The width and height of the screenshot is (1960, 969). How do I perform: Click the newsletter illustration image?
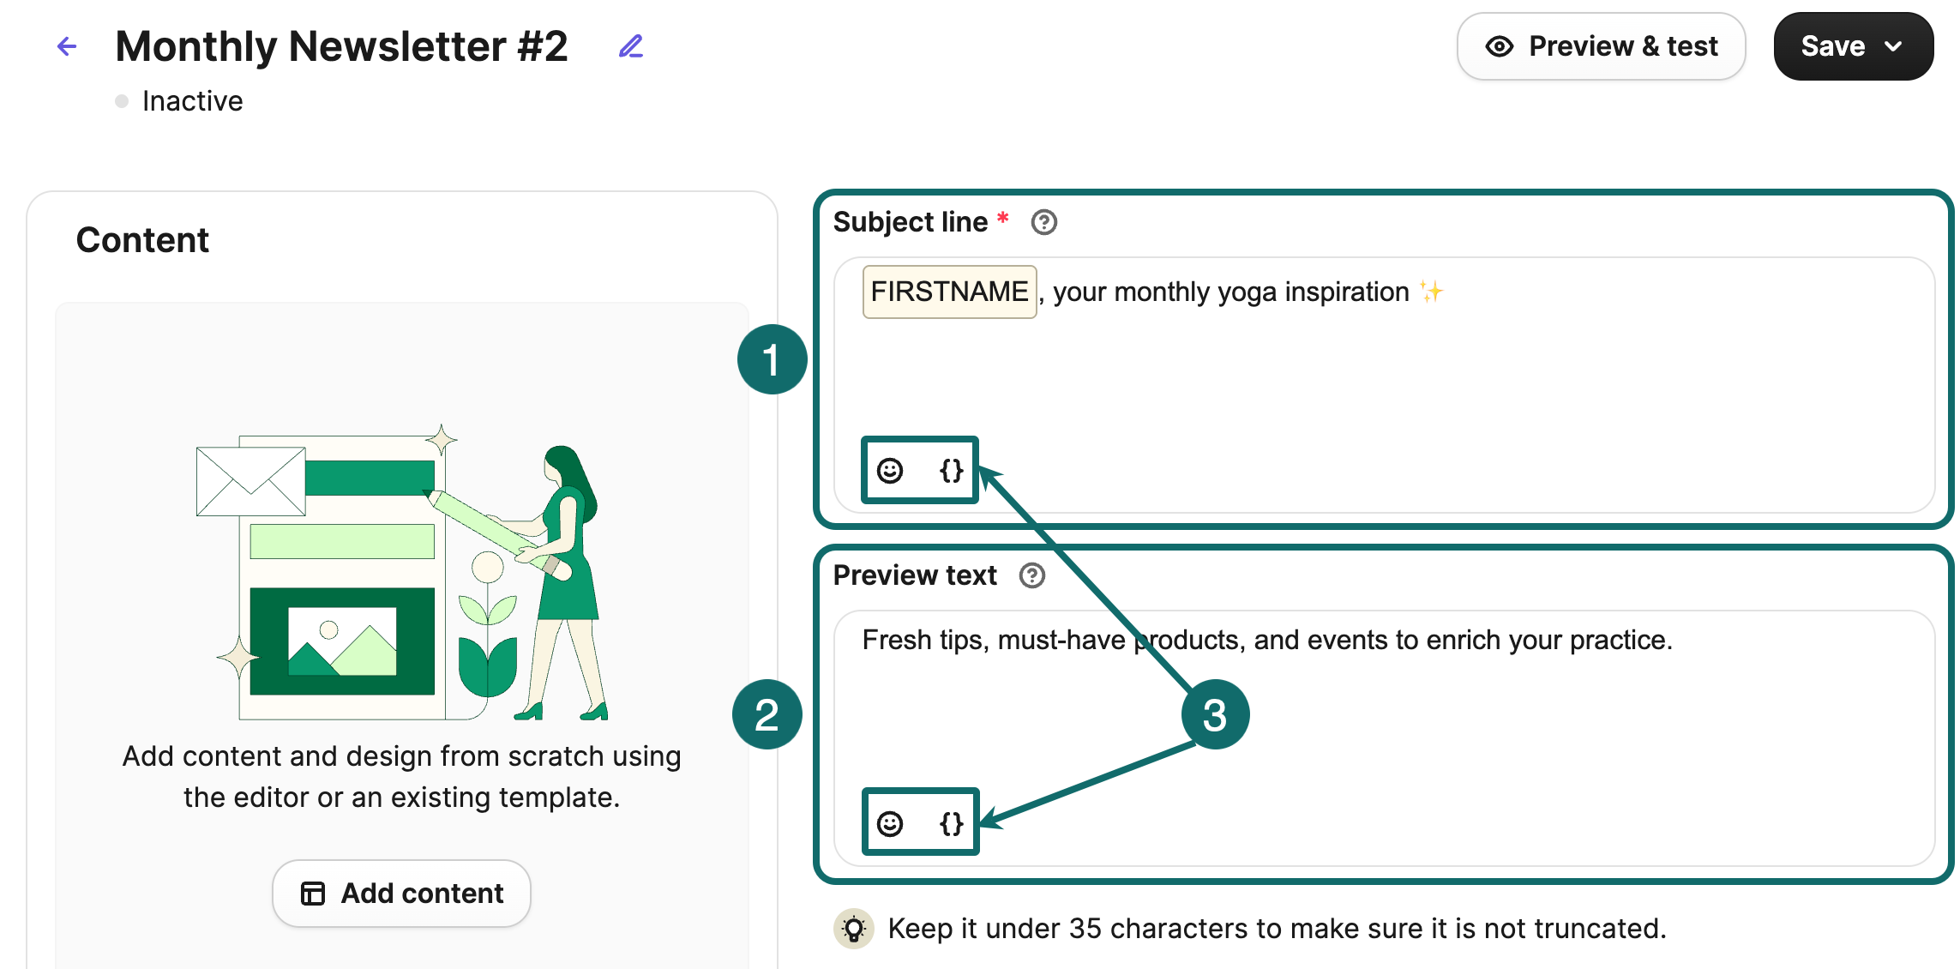(401, 575)
